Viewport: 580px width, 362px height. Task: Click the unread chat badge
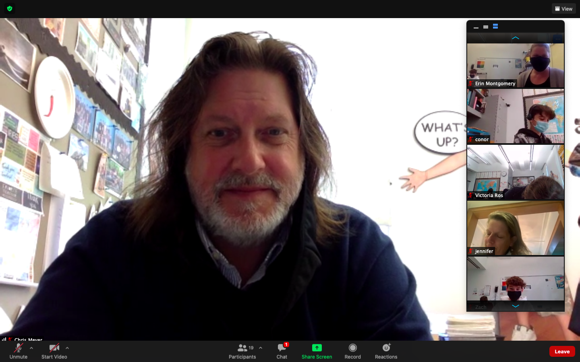(286, 345)
